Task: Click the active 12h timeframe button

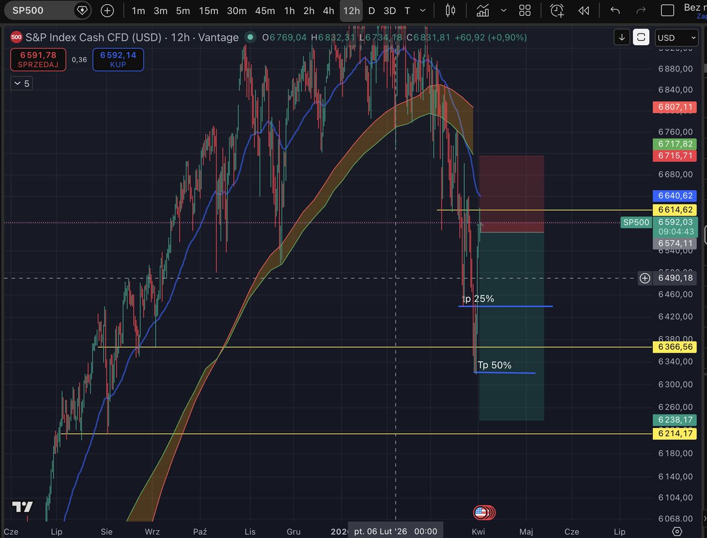Action: coord(351,11)
